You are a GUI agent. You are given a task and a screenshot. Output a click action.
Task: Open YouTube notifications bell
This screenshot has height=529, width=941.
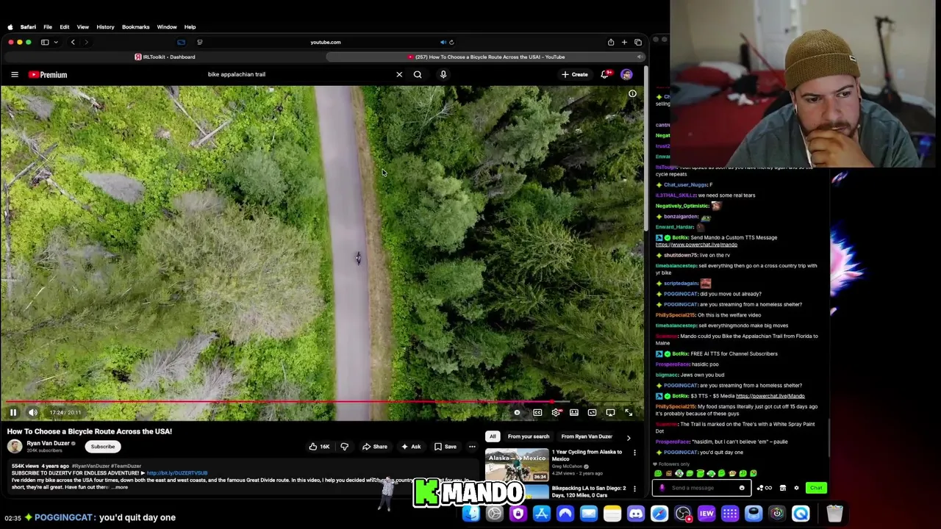tap(605, 74)
